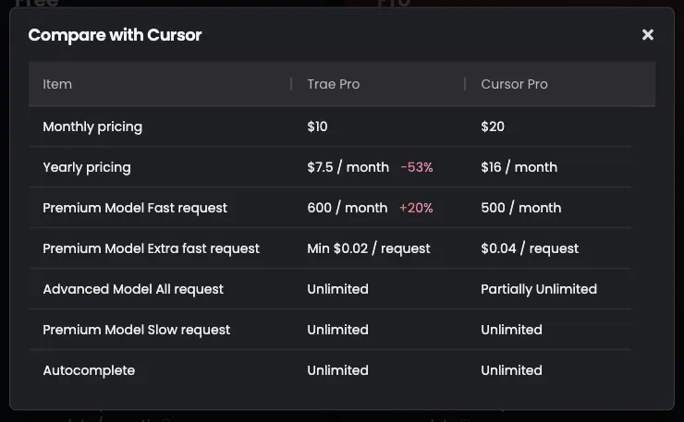This screenshot has width=684, height=422.
Task: Click Cursor Pro's $20 monthly price
Action: coord(493,127)
